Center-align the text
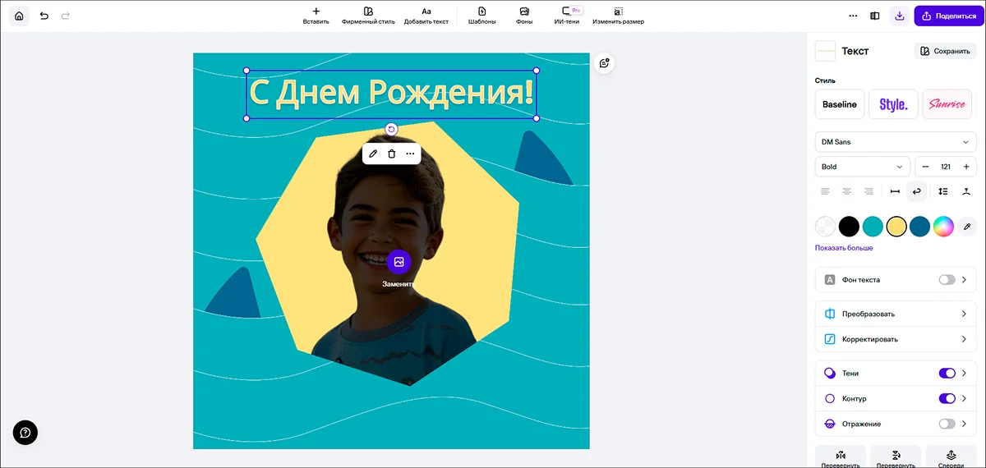986x468 pixels. point(847,191)
